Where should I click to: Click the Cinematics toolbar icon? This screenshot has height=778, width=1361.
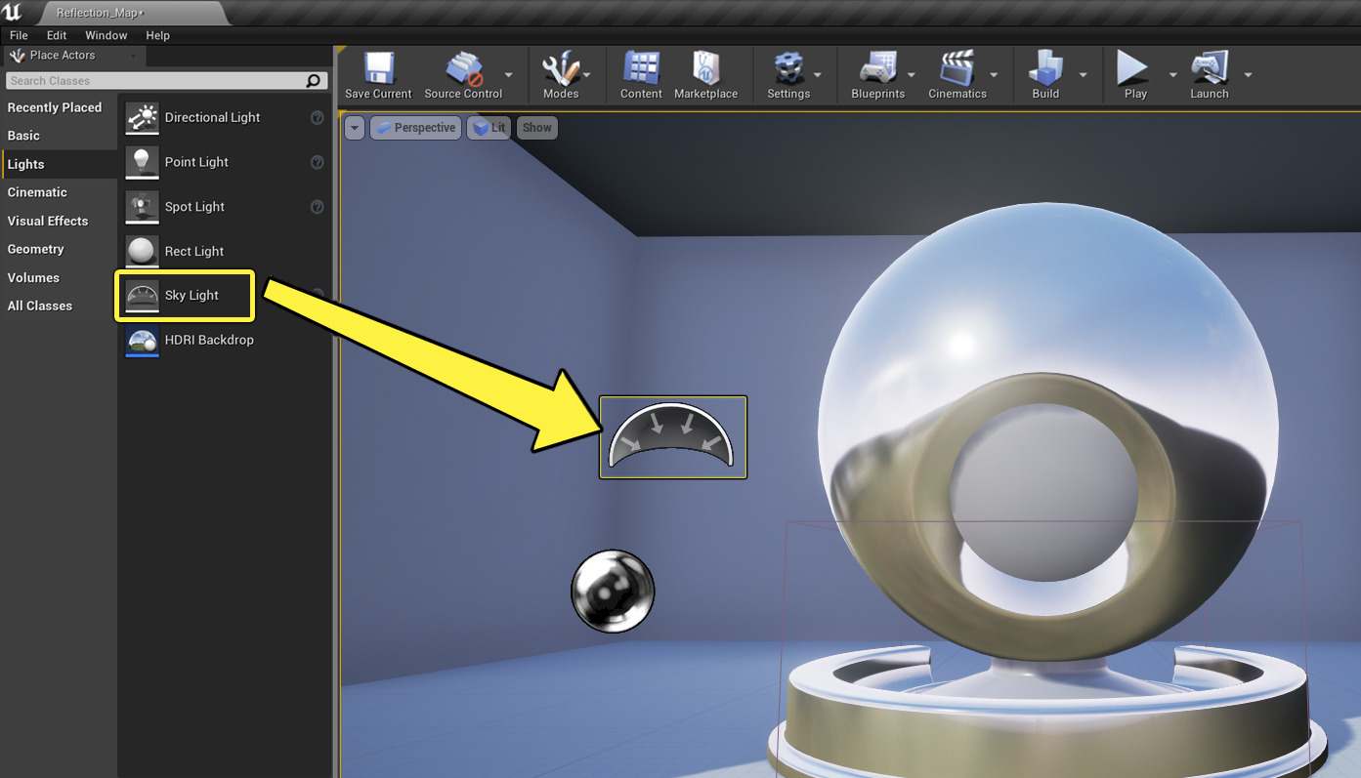[955, 68]
